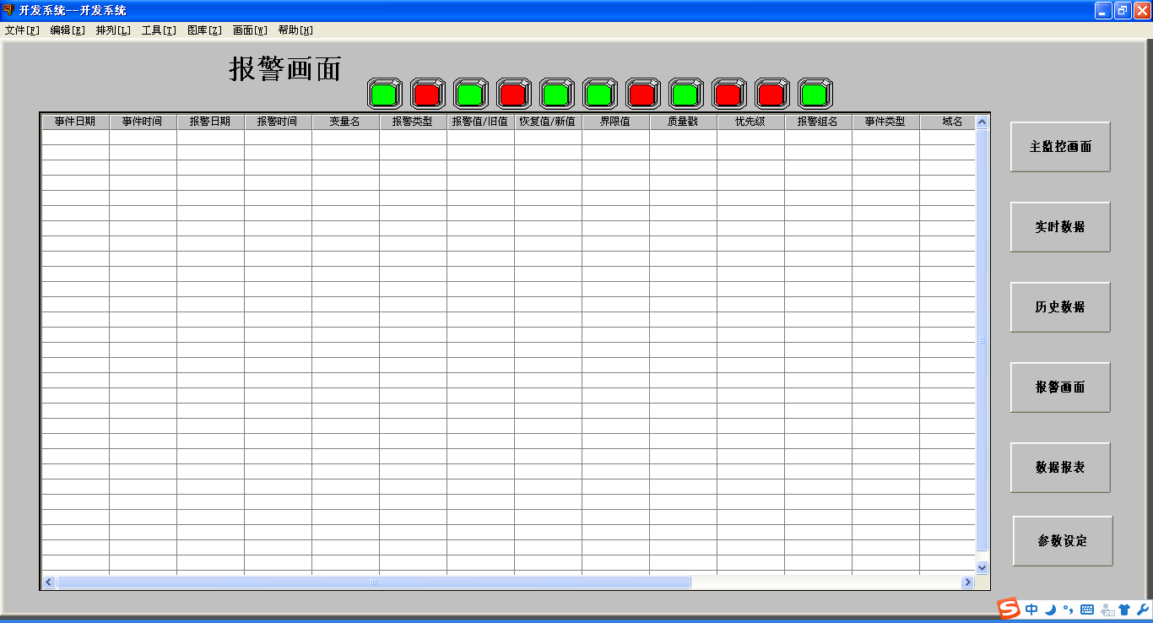Viewport: 1153px width, 623px height.
Task: Click the 报警类型 column header
Action: click(413, 122)
